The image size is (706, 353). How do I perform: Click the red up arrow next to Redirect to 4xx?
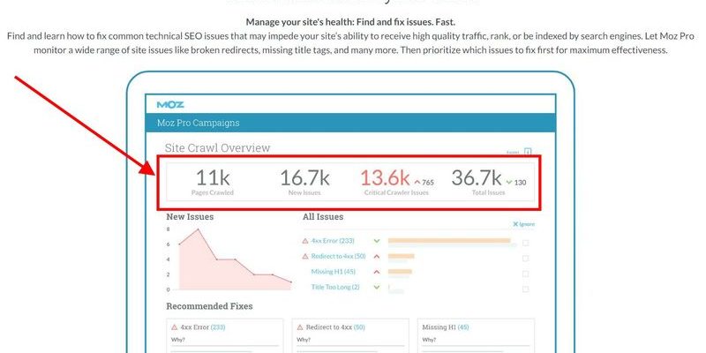click(x=377, y=256)
